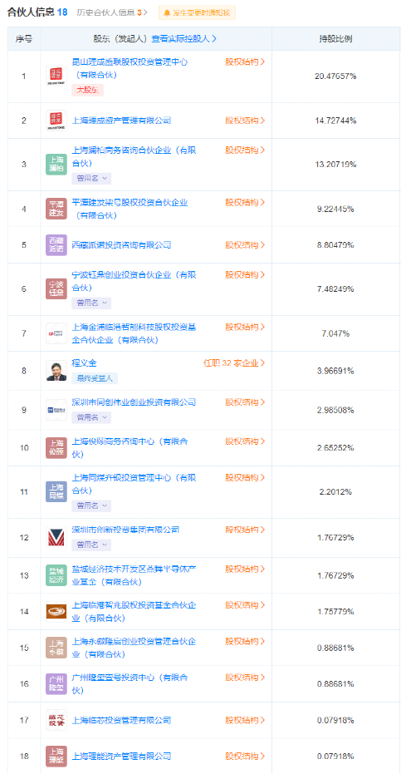The width and height of the screenshot is (401, 774).
Task: Click the 宁波钰鼎 logo badge
Action: (56, 288)
